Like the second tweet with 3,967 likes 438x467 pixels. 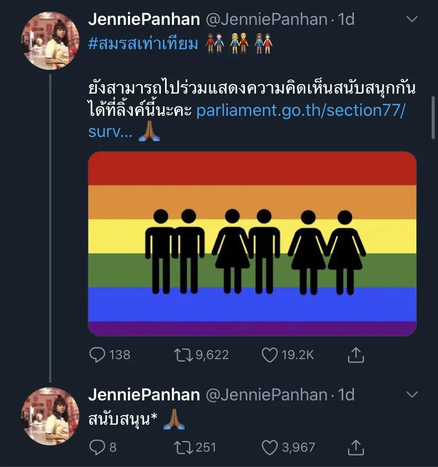(x=270, y=447)
